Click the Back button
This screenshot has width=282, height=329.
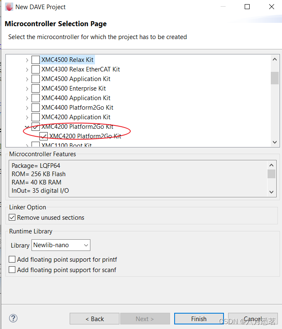pos(95,319)
